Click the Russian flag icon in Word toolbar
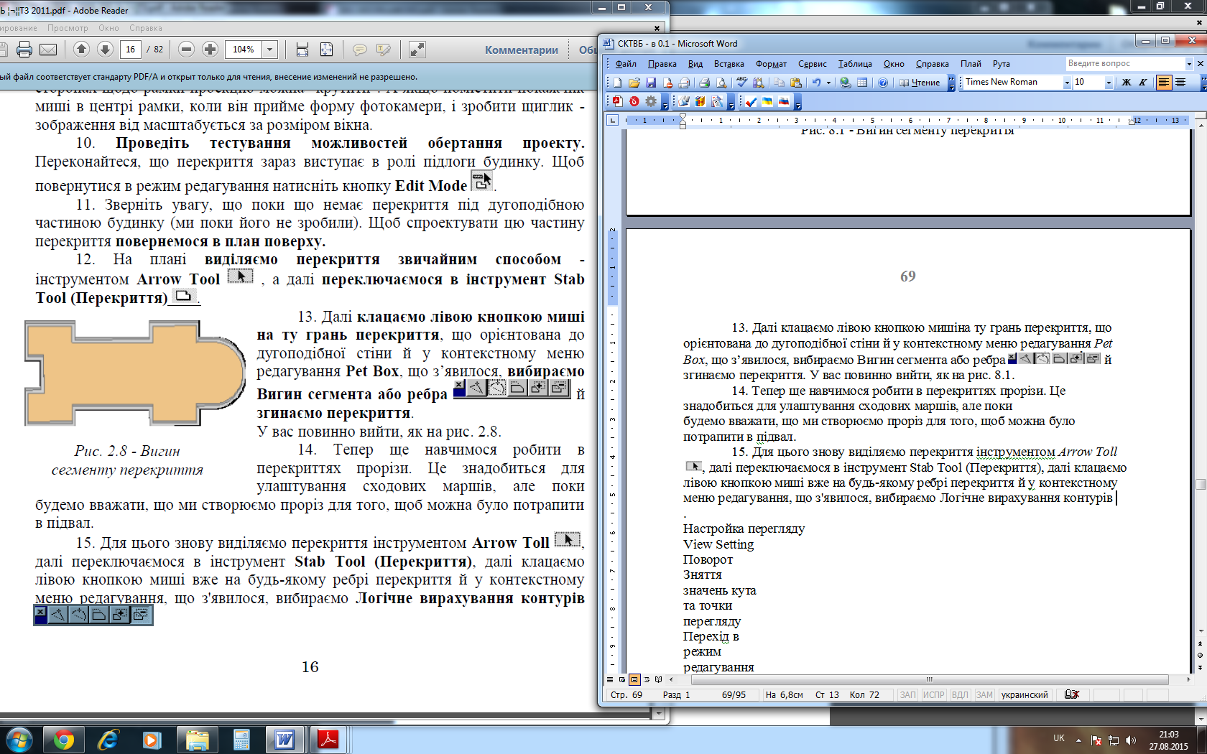The image size is (1207, 754). [784, 101]
